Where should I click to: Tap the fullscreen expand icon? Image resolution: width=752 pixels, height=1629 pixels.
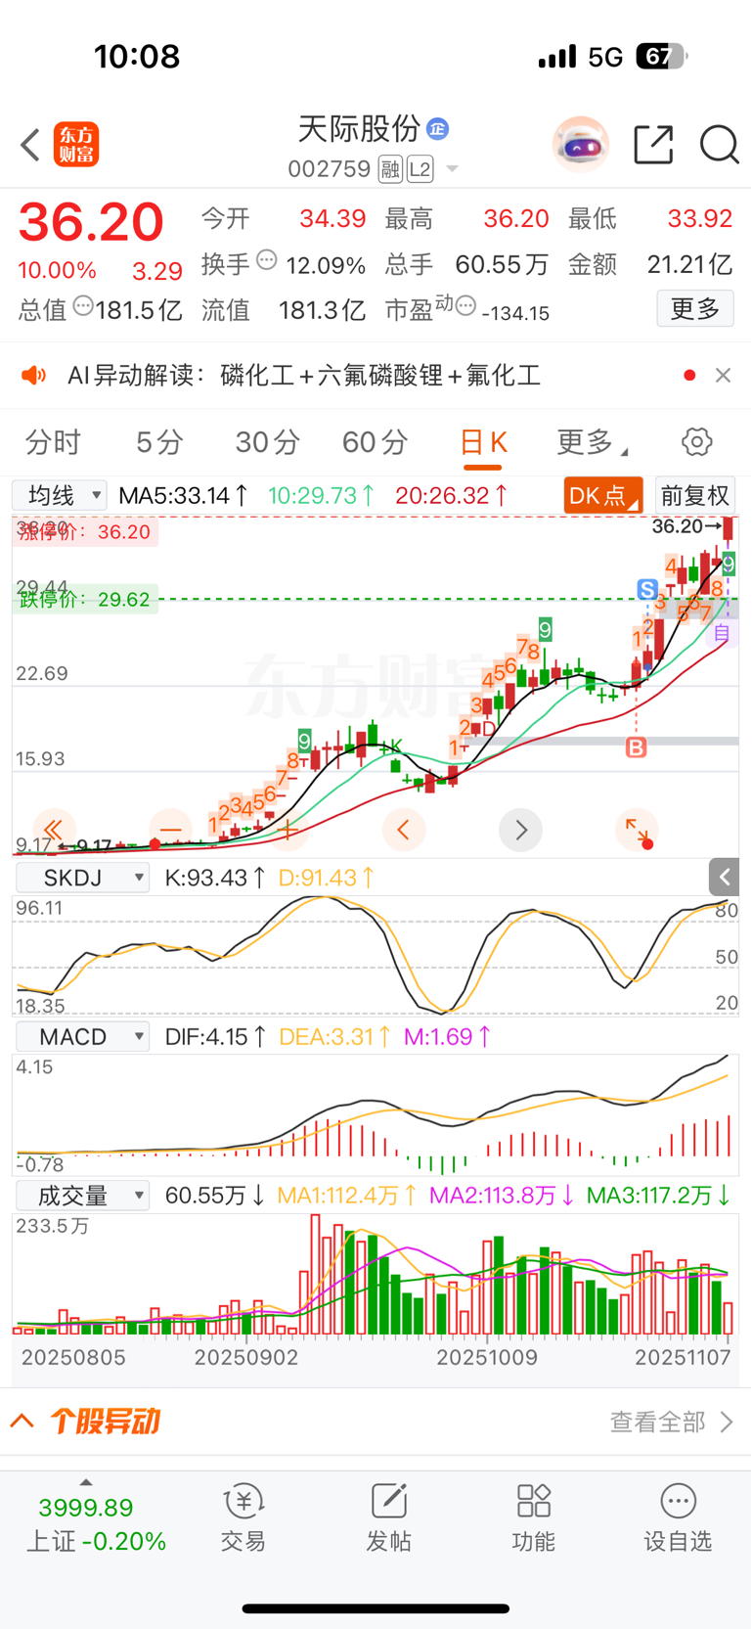pos(637,830)
